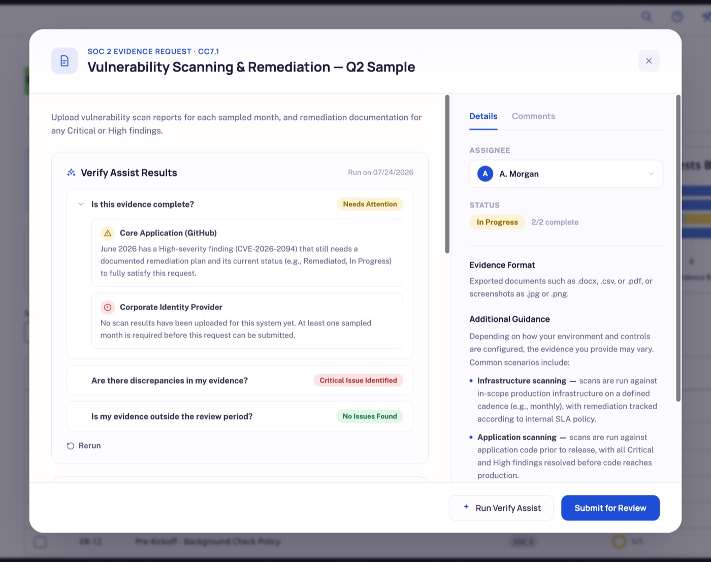The image size is (711, 562).
Task: Click the 'Application scanning' bullet text
Action: click(x=517, y=437)
